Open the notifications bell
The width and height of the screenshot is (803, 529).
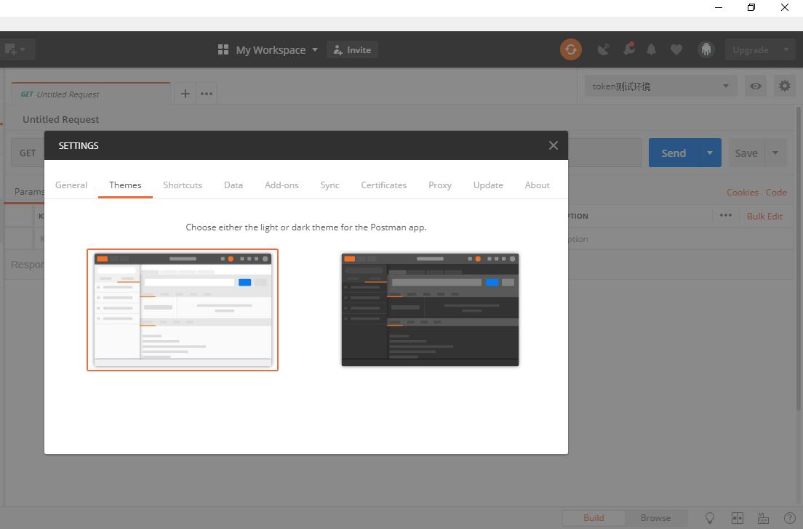pos(652,49)
